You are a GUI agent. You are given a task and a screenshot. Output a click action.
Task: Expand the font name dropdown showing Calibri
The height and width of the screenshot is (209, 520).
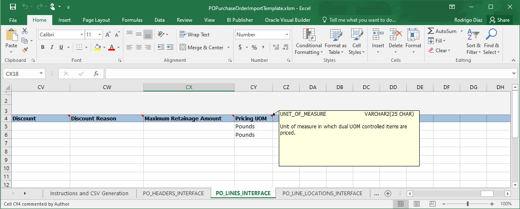pyautogui.click(x=81, y=35)
